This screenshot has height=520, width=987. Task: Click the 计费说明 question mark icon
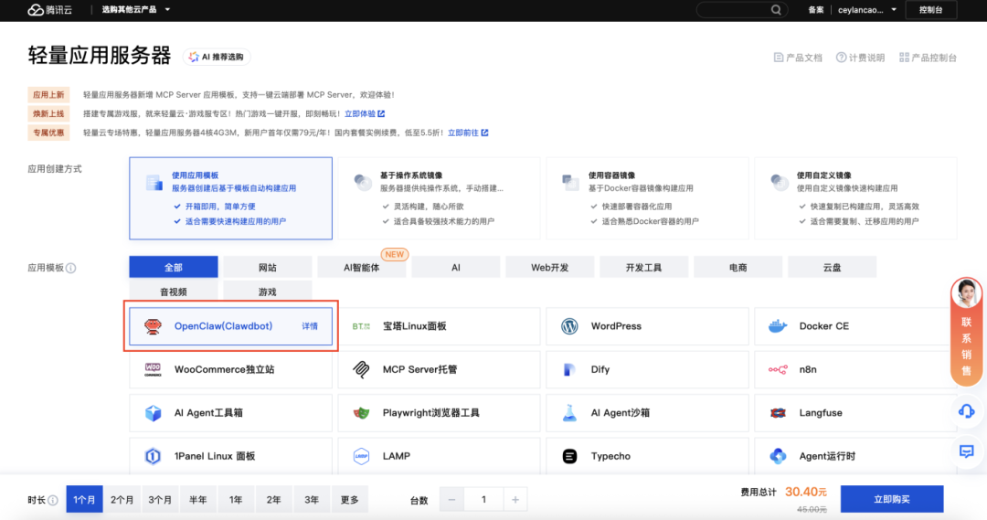click(841, 58)
